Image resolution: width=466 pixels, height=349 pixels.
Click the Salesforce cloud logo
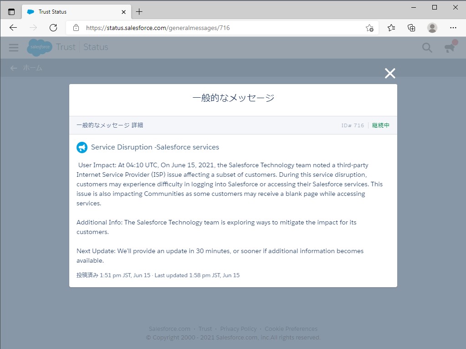pos(39,47)
